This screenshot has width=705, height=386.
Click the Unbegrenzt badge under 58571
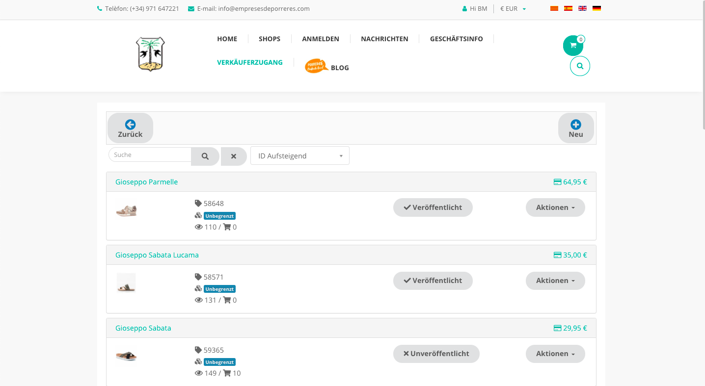click(x=220, y=289)
